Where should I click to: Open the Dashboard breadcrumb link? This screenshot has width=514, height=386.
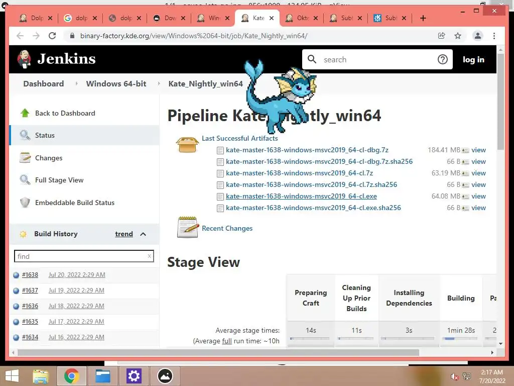[44, 84]
